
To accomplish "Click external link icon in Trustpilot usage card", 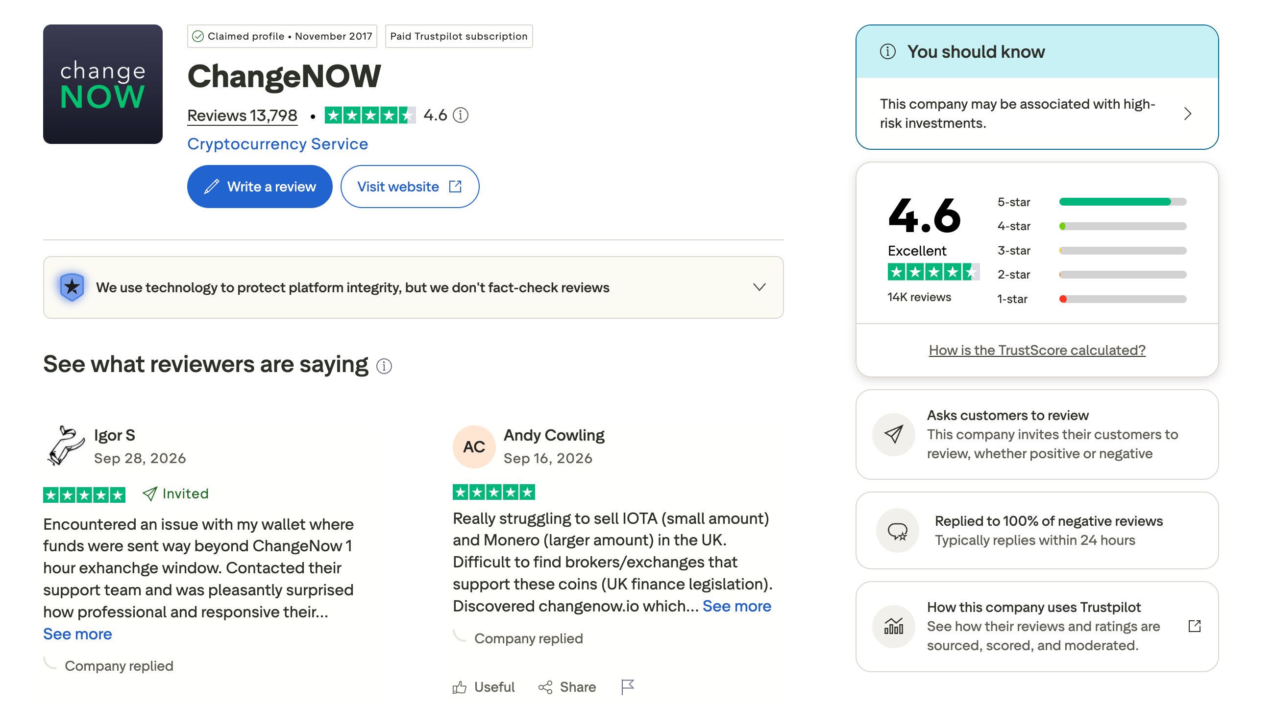I will click(x=1194, y=626).
